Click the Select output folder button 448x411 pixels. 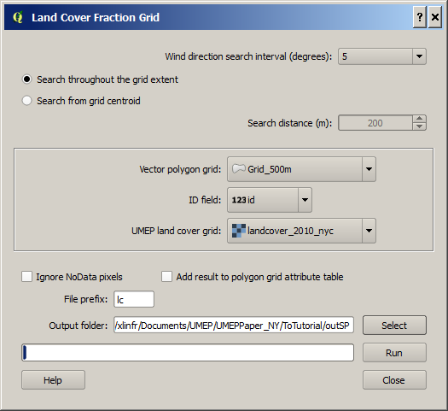click(x=394, y=326)
